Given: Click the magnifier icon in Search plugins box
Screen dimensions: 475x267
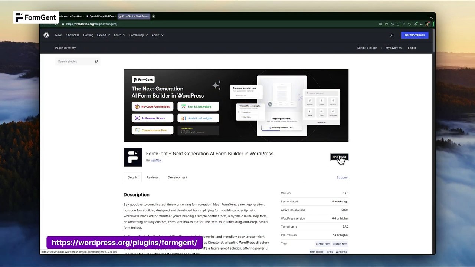Looking at the screenshot, I should (x=96, y=62).
